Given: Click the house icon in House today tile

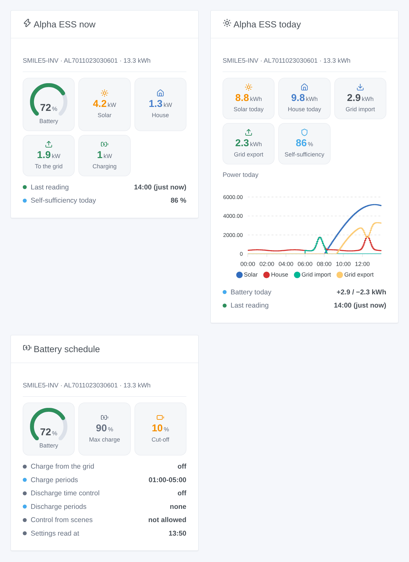Looking at the screenshot, I should tap(304, 87).
